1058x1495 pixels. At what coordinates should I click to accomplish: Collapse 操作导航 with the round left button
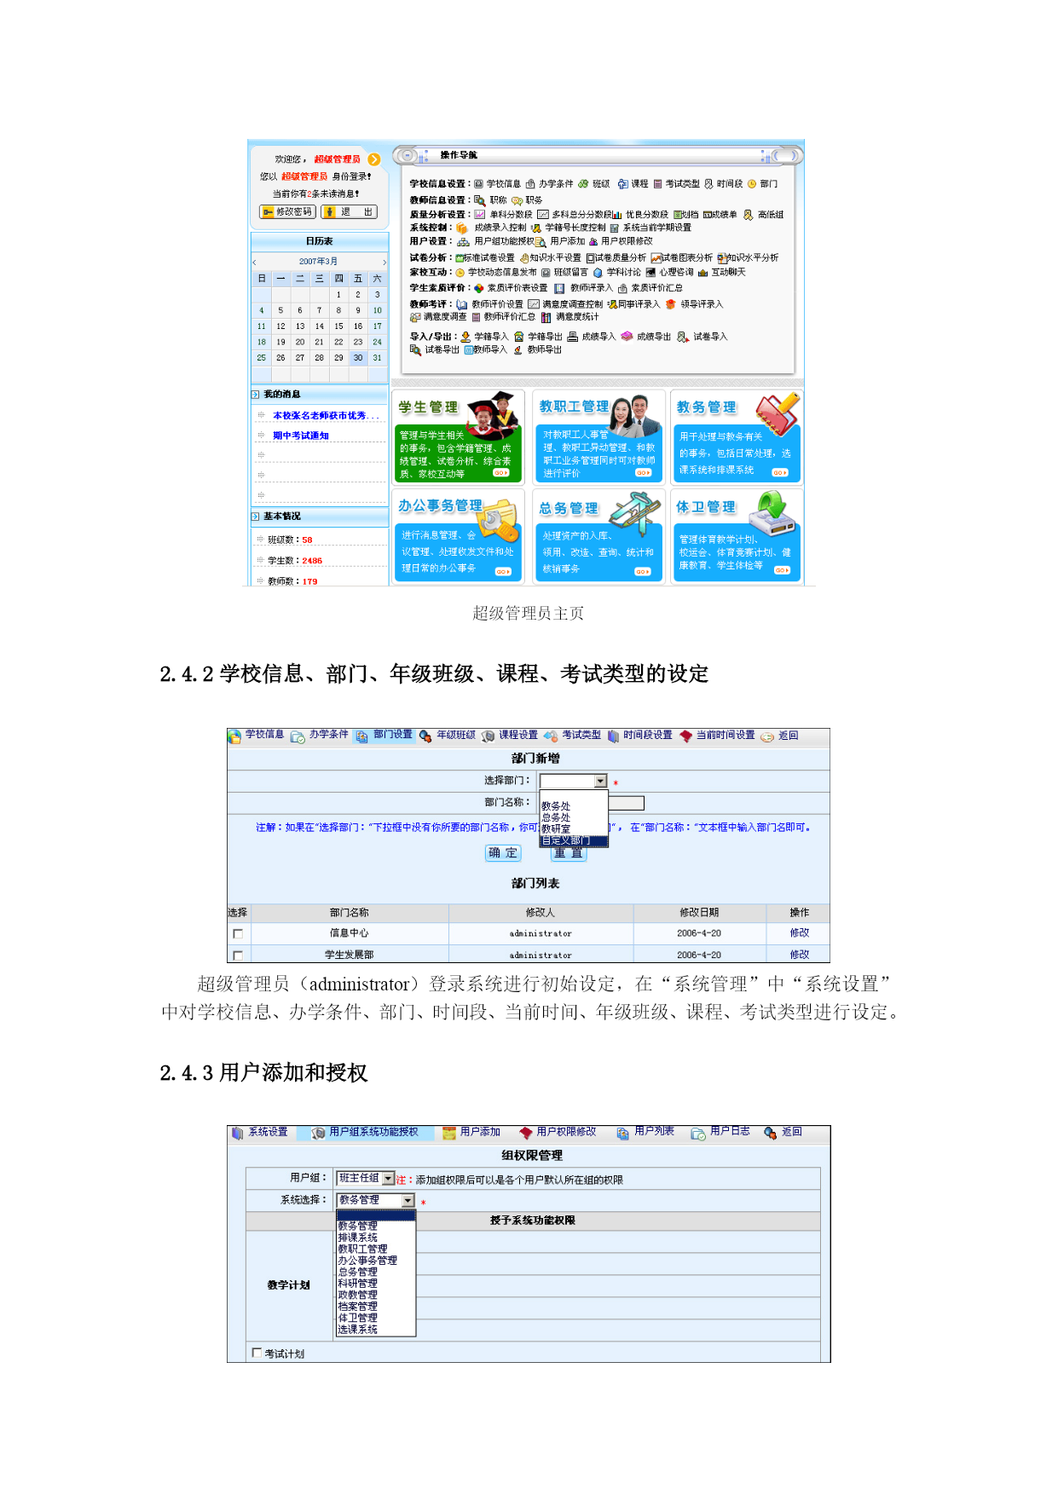click(x=408, y=155)
